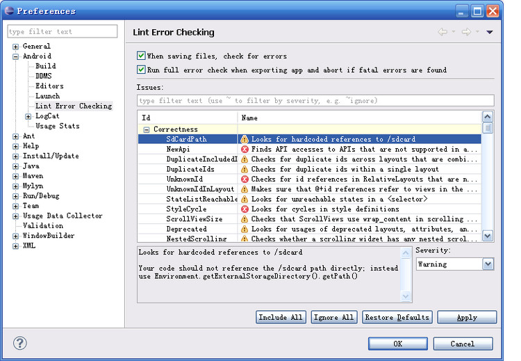
Task: Click the help question mark icon
Action: 20,343
